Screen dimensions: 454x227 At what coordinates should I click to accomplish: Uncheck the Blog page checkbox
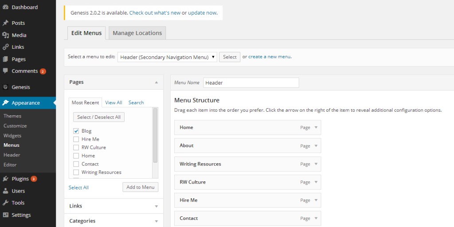pos(76,131)
